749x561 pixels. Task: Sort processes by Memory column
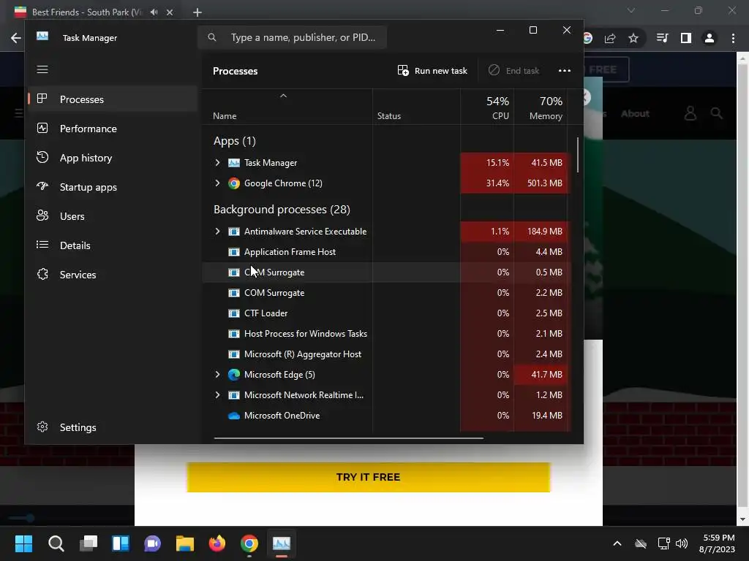tap(541, 107)
